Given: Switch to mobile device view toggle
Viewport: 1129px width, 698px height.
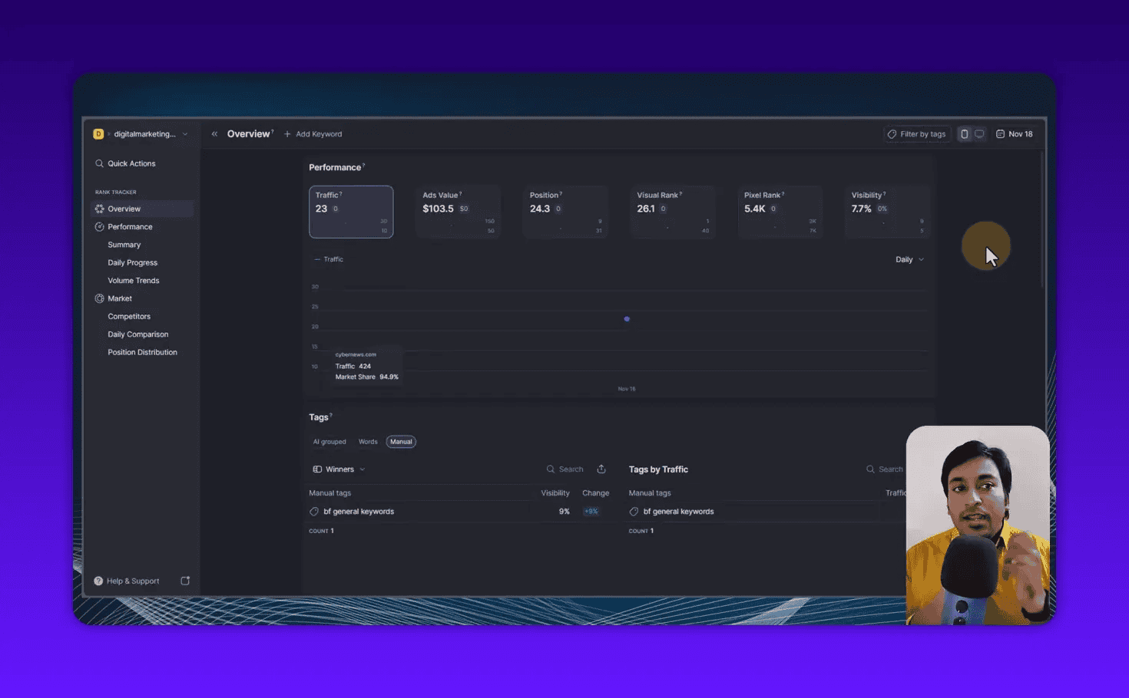Looking at the screenshot, I should click(964, 133).
